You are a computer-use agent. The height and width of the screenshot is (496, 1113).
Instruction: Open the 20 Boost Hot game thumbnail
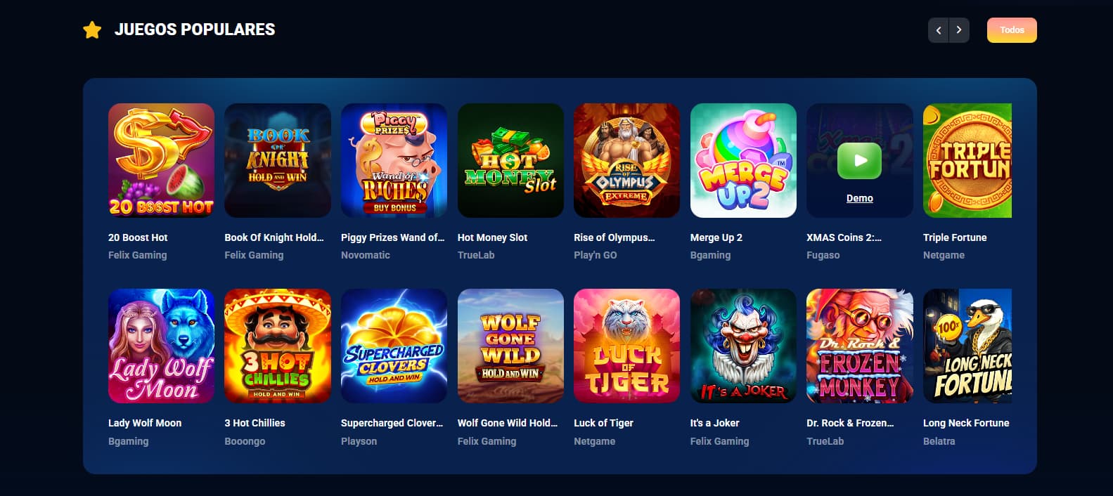click(161, 160)
